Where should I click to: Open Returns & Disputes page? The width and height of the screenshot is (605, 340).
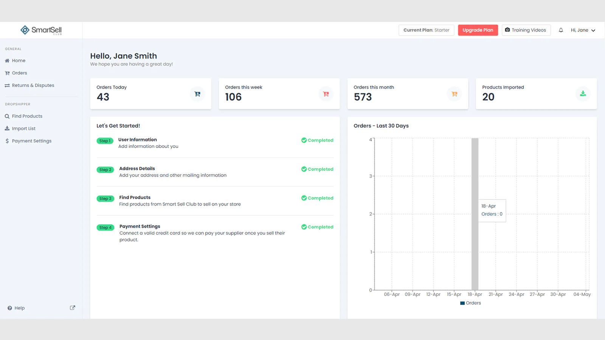click(33, 85)
